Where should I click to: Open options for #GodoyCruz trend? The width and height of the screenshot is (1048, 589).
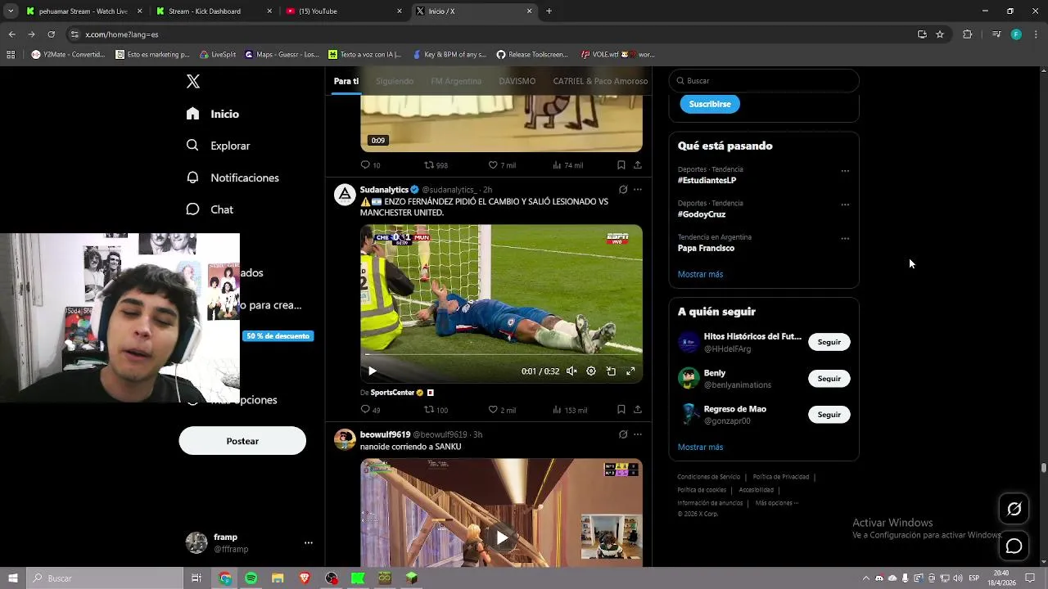(845, 205)
